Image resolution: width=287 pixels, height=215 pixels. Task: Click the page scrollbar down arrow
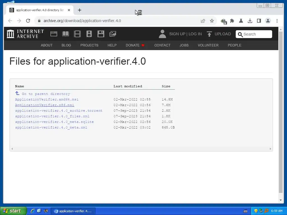click(x=281, y=200)
